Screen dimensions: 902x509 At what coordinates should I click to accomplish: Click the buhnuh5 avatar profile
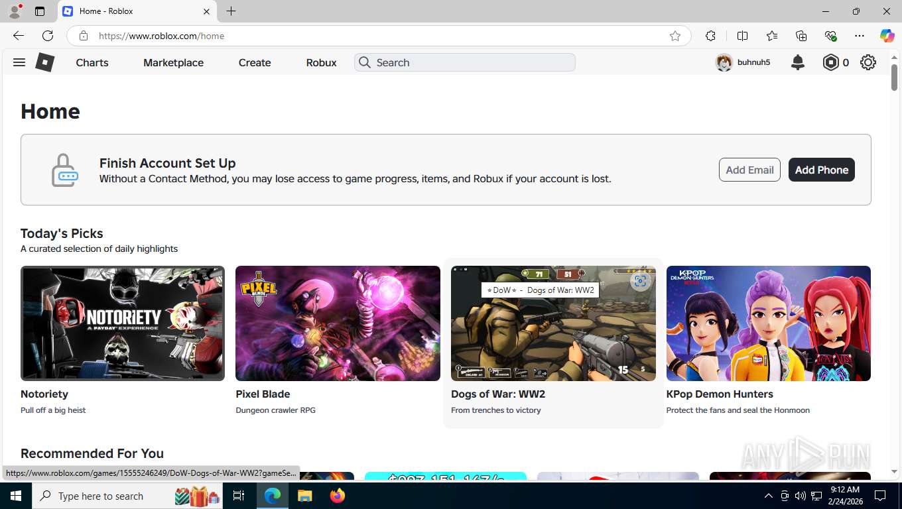[724, 62]
